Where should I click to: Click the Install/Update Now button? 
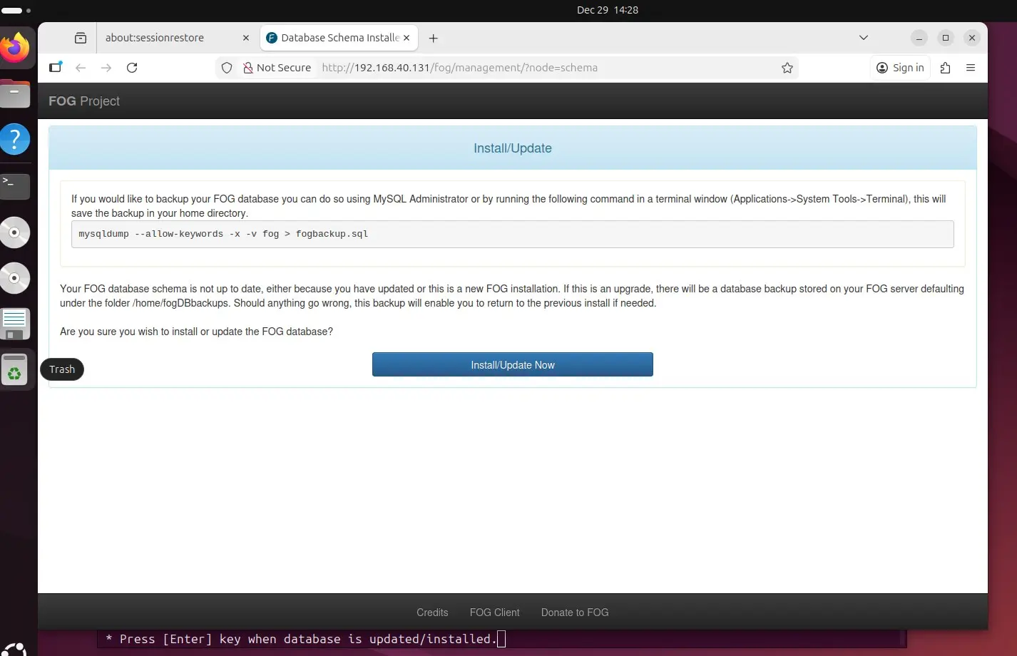tap(512, 364)
